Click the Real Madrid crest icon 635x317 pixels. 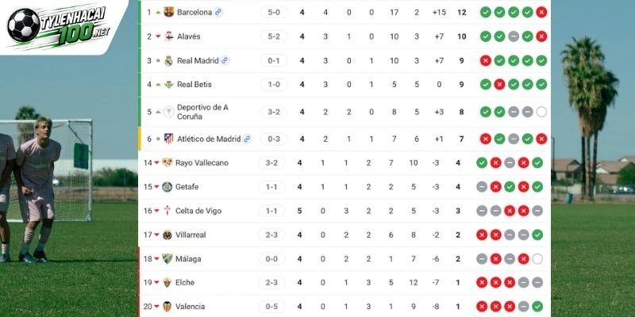tap(169, 61)
